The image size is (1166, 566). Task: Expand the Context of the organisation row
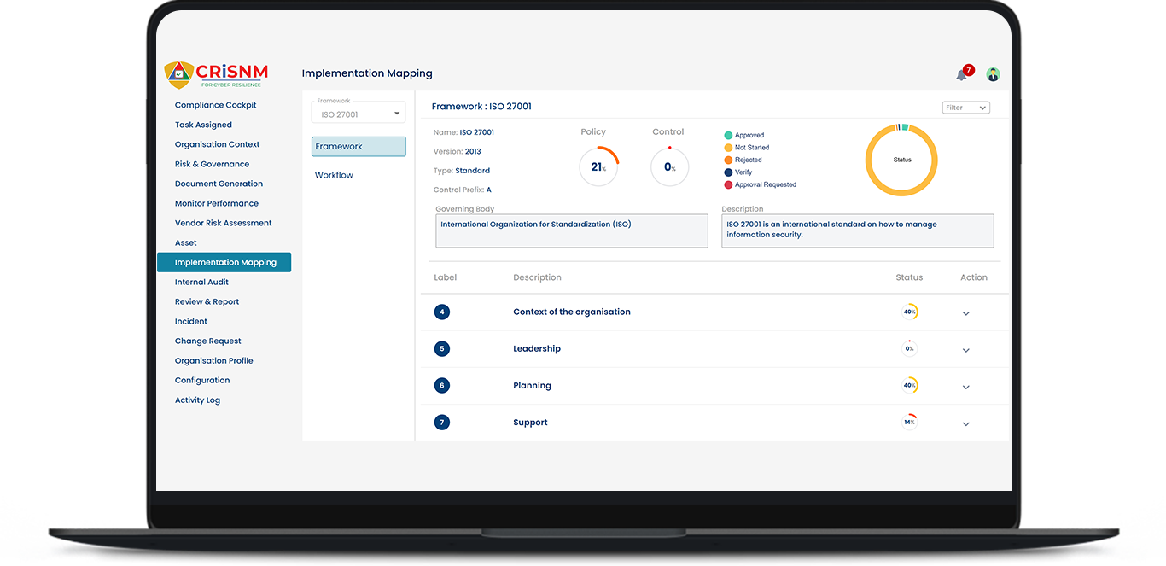(966, 313)
